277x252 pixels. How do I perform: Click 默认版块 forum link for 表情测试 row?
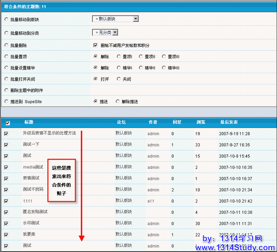124,178
